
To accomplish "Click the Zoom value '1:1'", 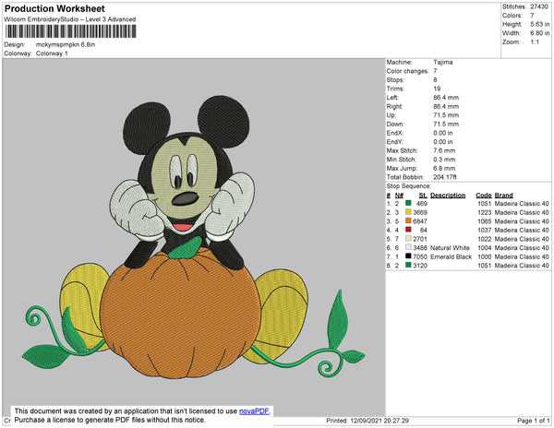I will [x=535, y=42].
